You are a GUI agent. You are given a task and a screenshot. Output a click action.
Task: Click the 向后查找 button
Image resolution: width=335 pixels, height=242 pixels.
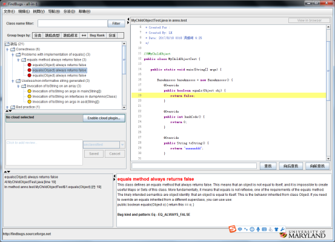coord(291,166)
